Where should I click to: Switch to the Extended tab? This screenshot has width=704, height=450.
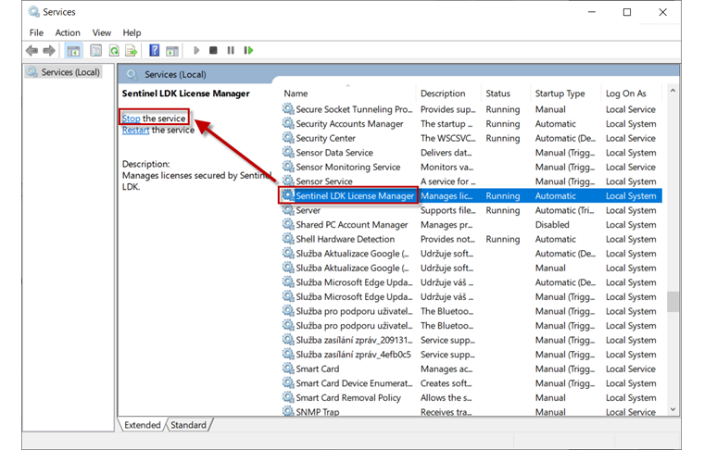click(143, 425)
